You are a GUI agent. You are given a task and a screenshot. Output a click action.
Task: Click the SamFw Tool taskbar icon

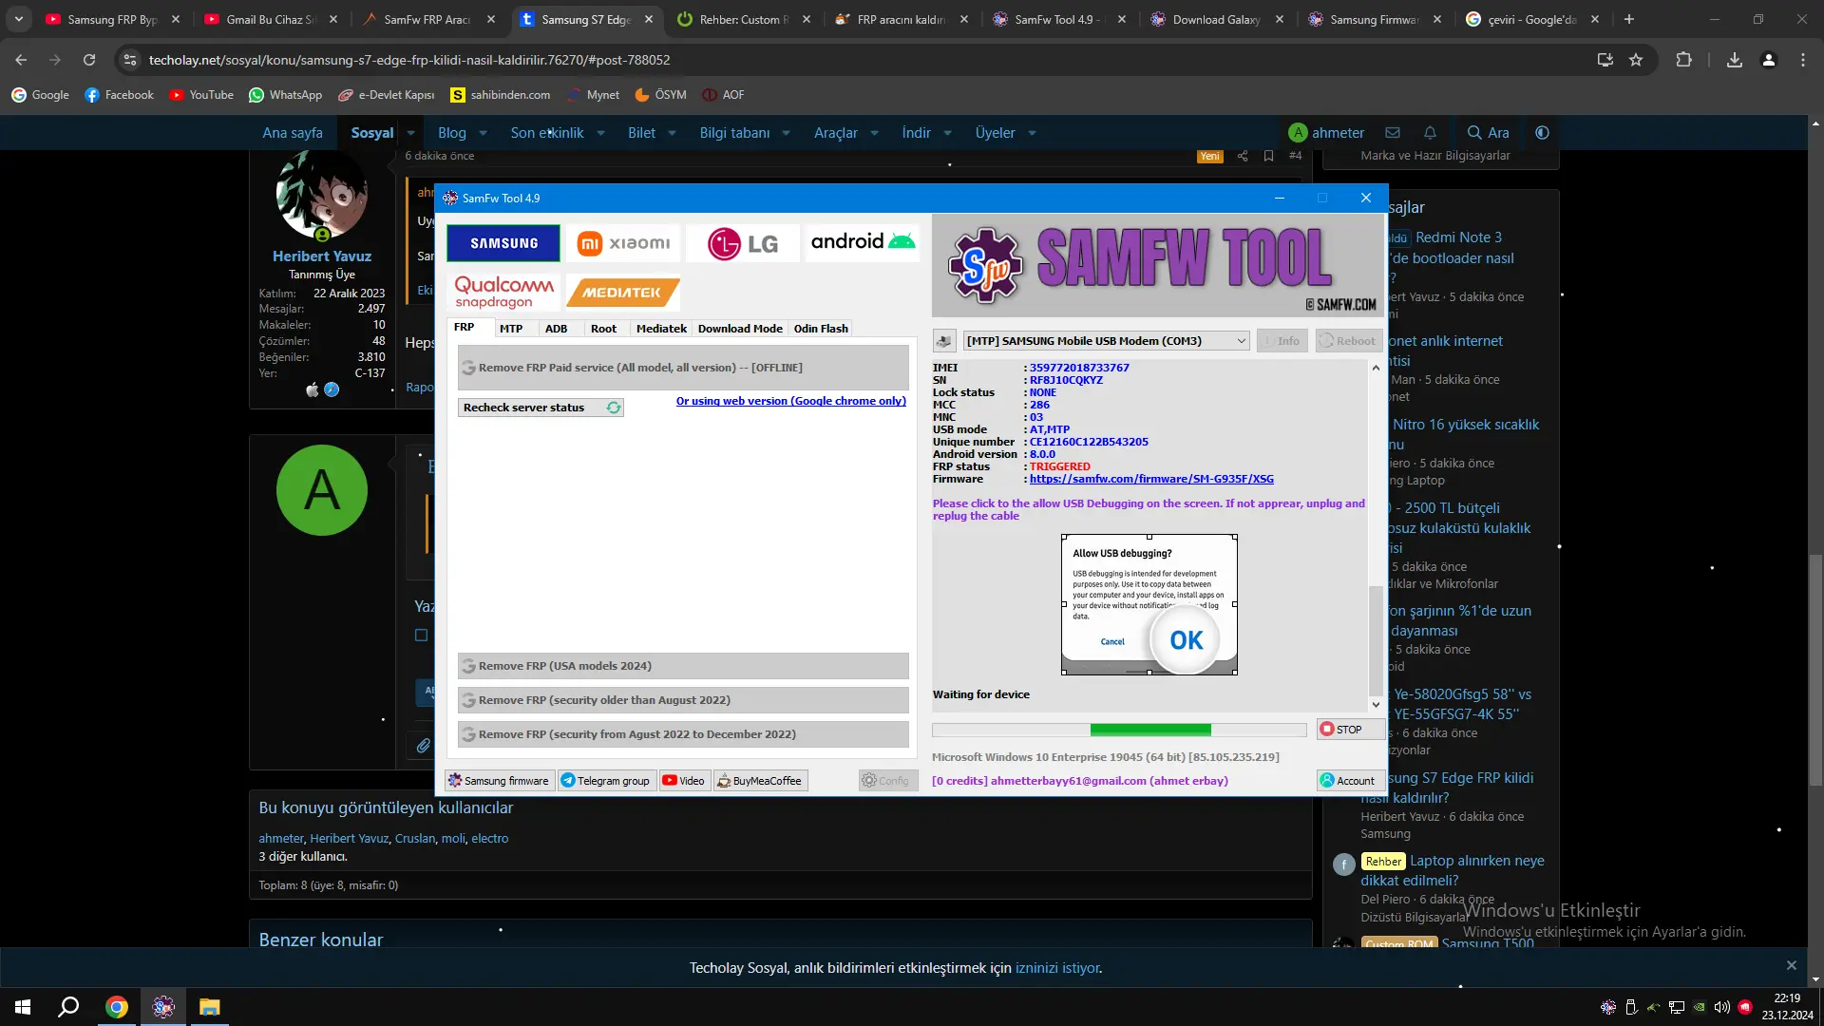pyautogui.click(x=163, y=1007)
